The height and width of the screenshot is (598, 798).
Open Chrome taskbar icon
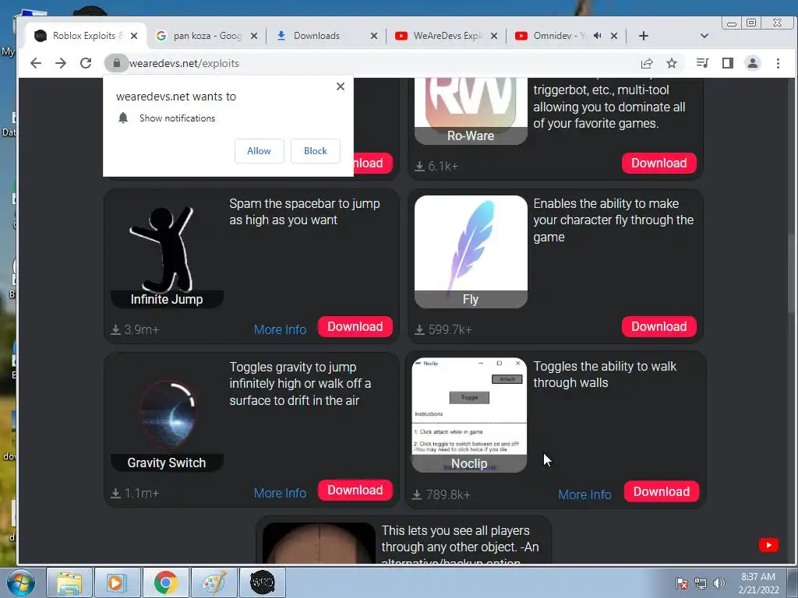[165, 582]
